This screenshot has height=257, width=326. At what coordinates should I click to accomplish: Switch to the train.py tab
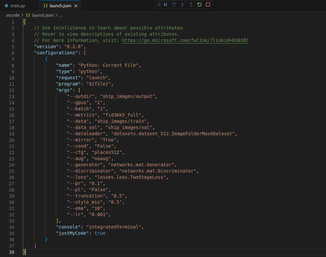pos(18,6)
